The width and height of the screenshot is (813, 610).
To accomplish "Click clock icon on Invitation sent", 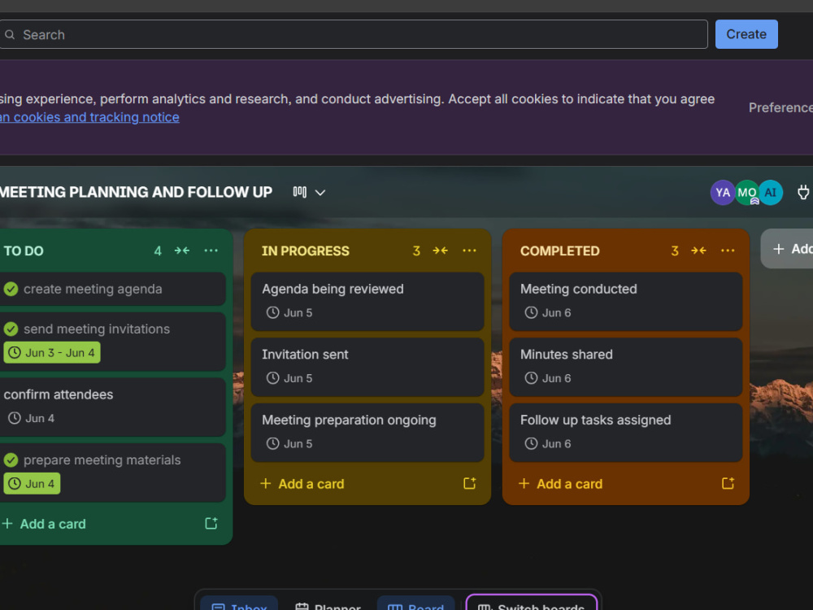I will [272, 378].
